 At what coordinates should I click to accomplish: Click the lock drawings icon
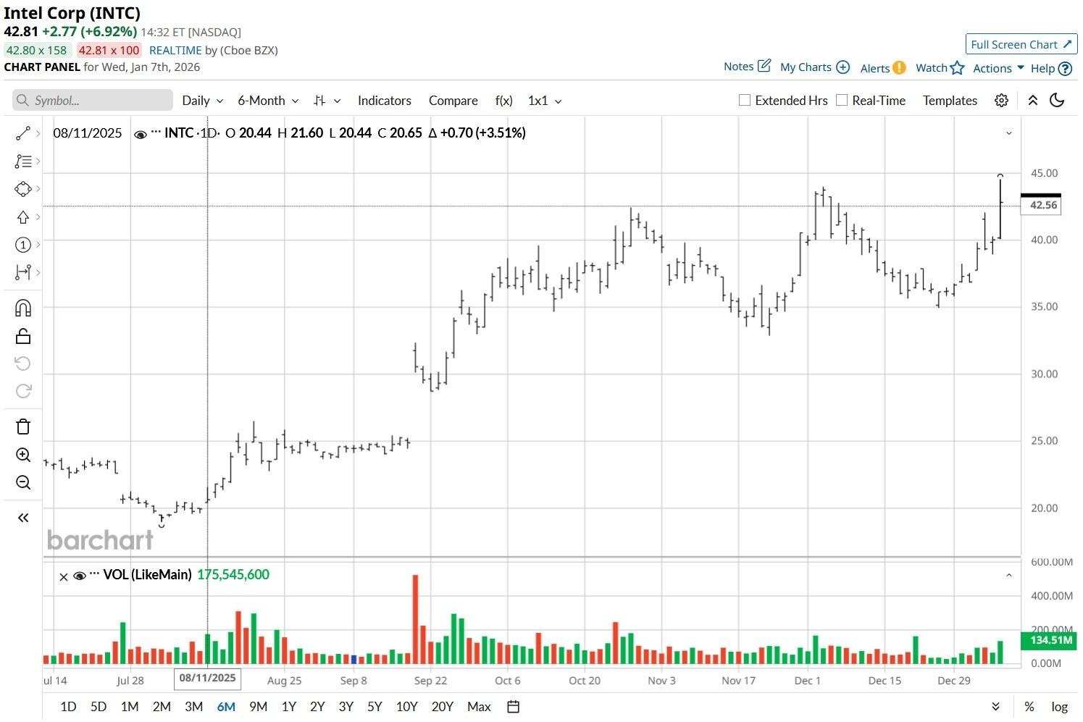click(23, 336)
